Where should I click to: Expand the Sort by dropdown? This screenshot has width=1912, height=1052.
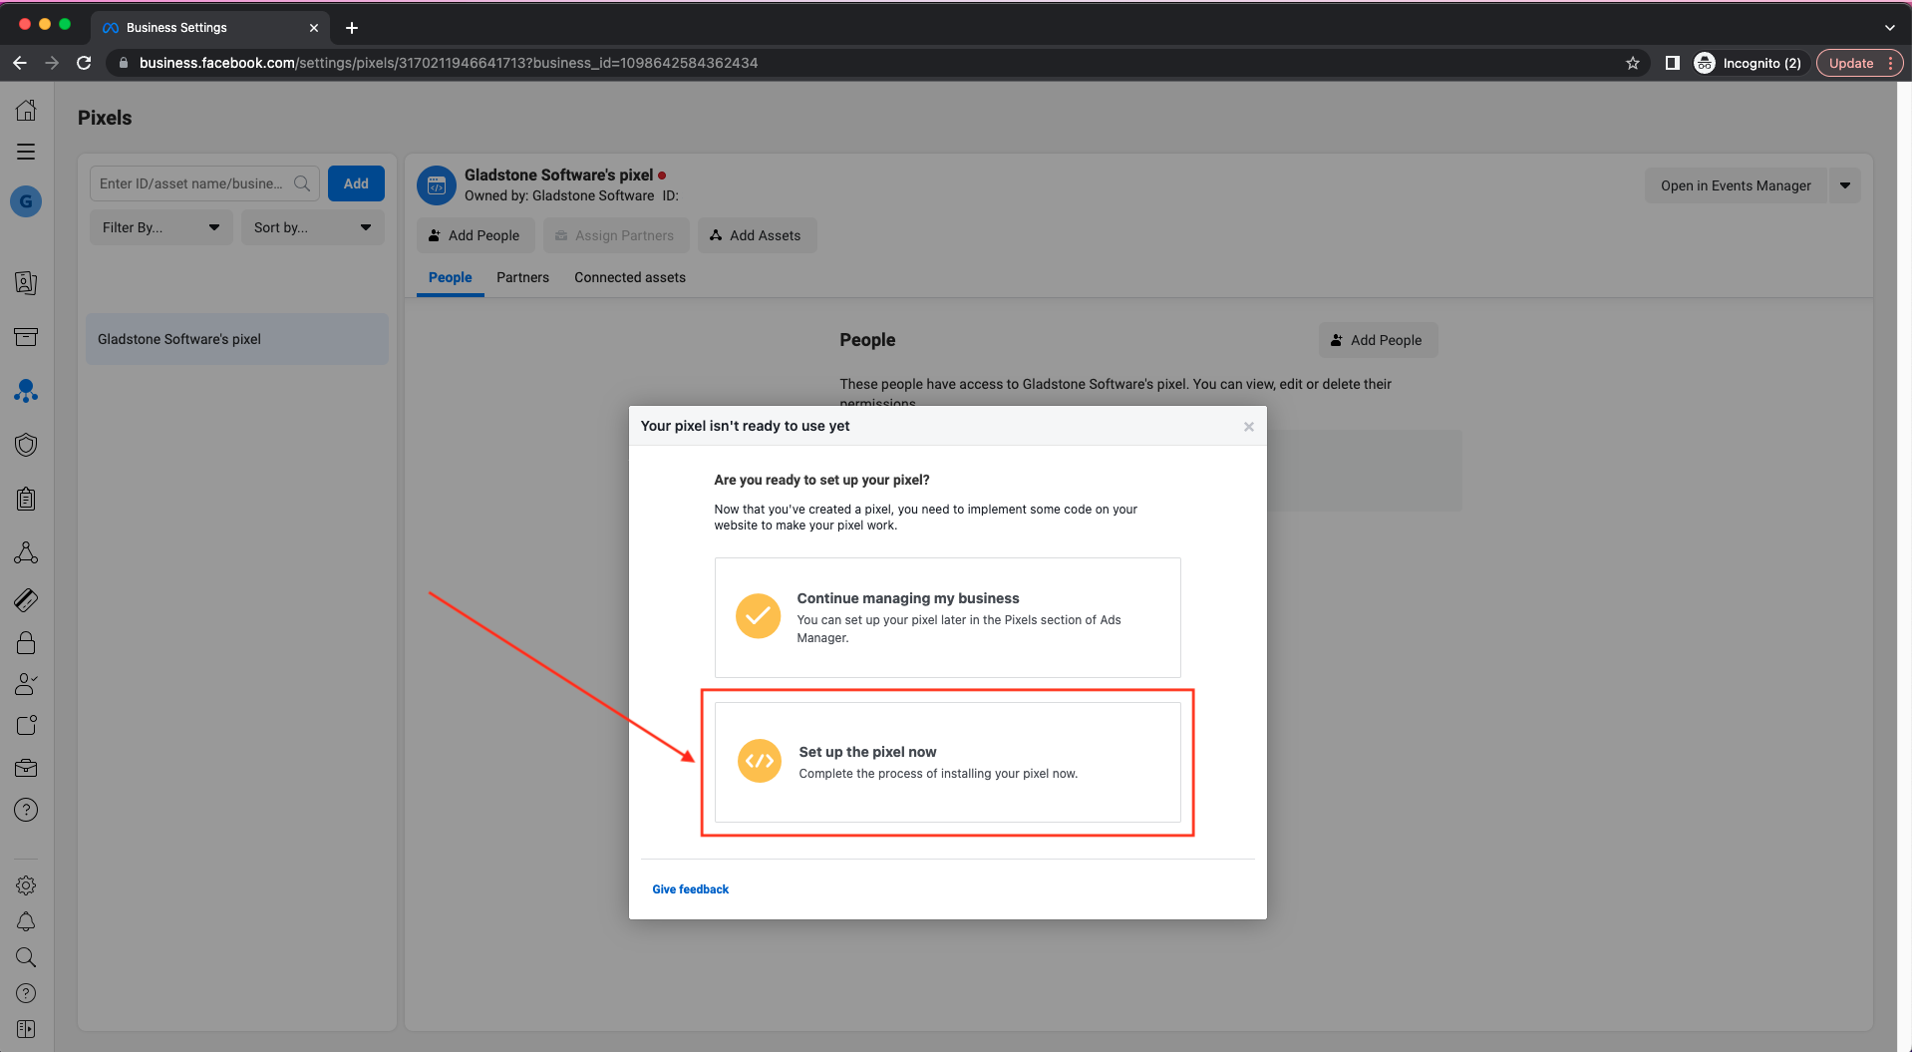(x=313, y=227)
